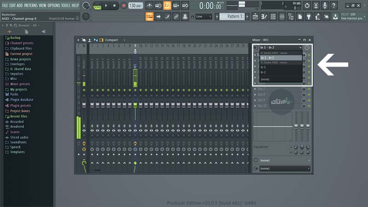Open the plugin picker plug icon
Screen dimensions: 368x207
point(309,17)
